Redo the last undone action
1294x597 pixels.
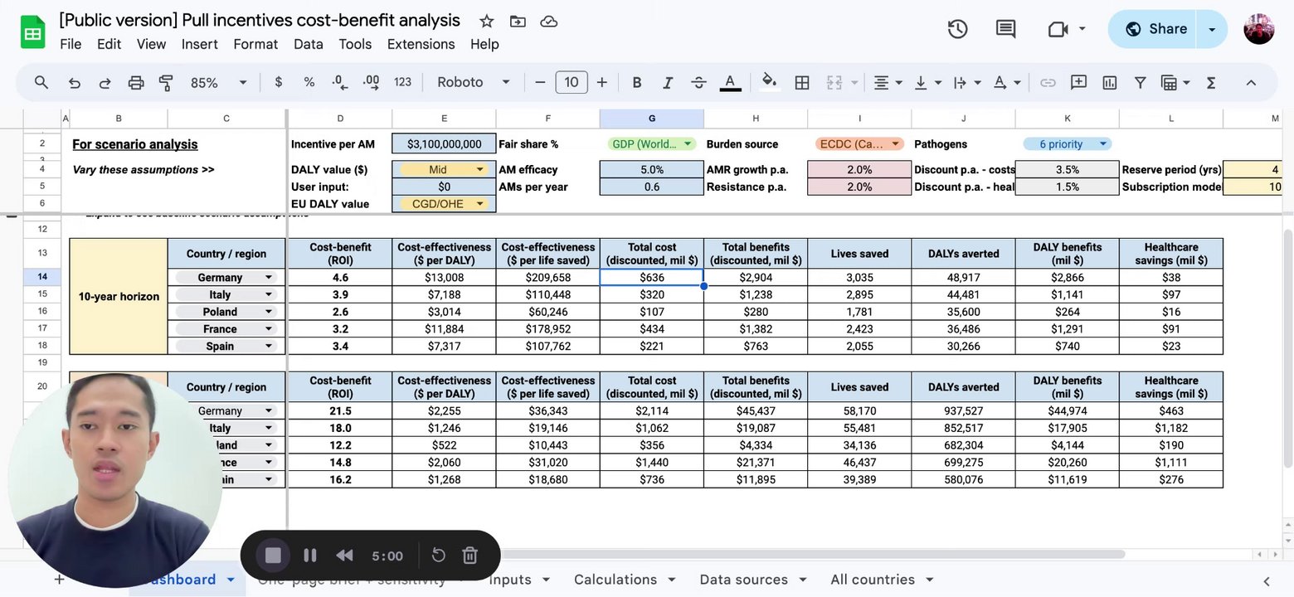(x=105, y=82)
